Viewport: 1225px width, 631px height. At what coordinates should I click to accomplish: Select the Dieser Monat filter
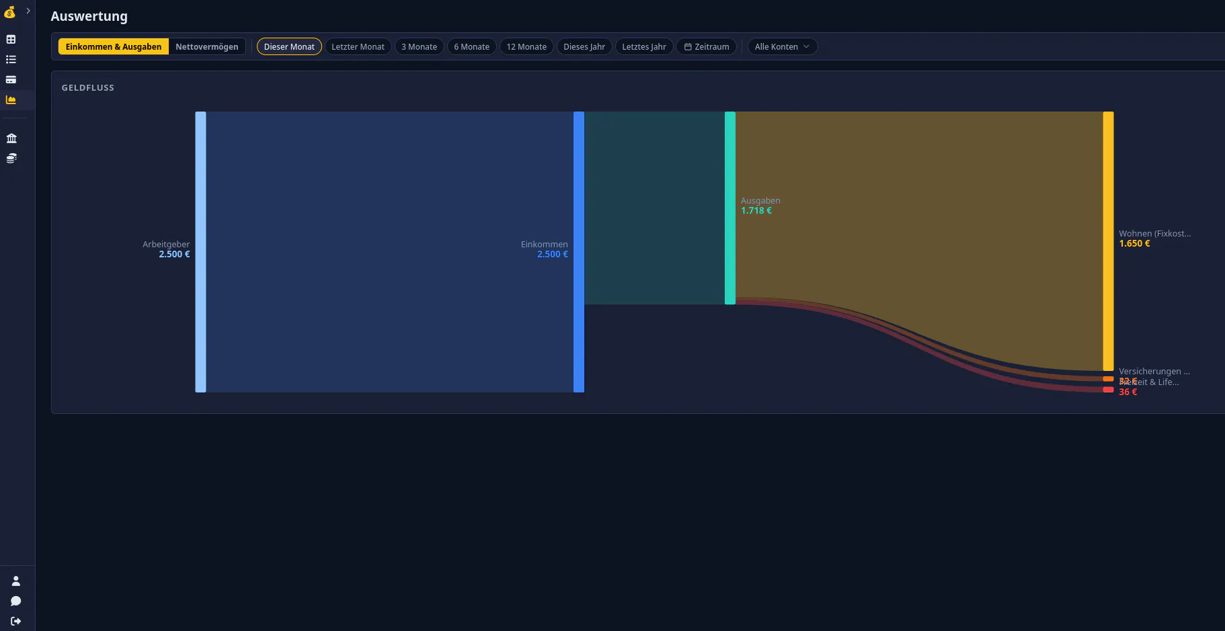[289, 46]
